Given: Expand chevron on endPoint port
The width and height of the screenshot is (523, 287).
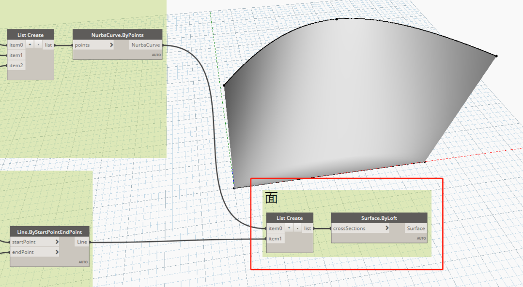Looking at the screenshot, I should coord(57,252).
